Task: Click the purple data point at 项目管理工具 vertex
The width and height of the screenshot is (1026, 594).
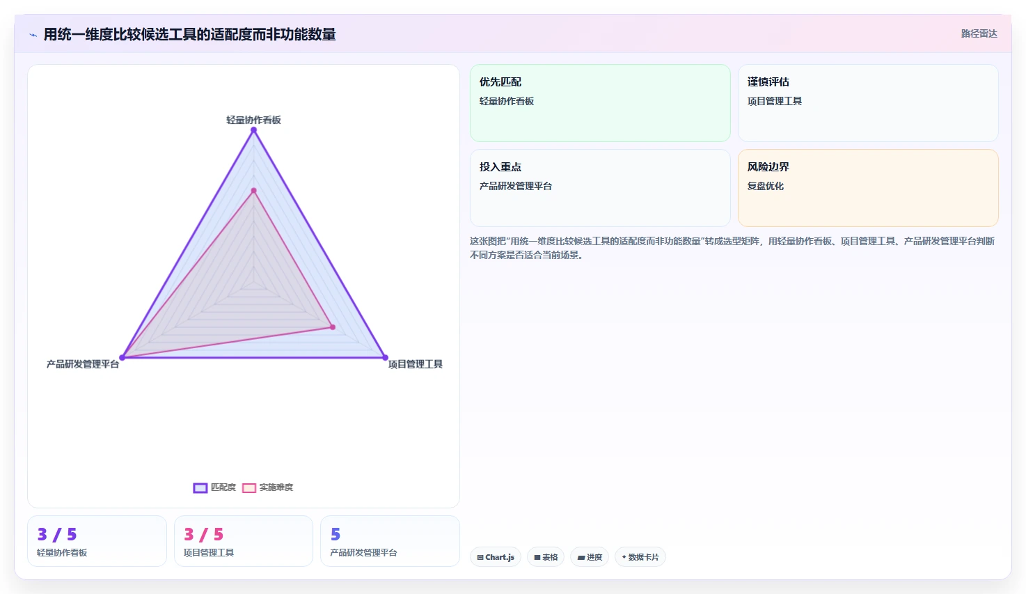Action: (x=385, y=358)
